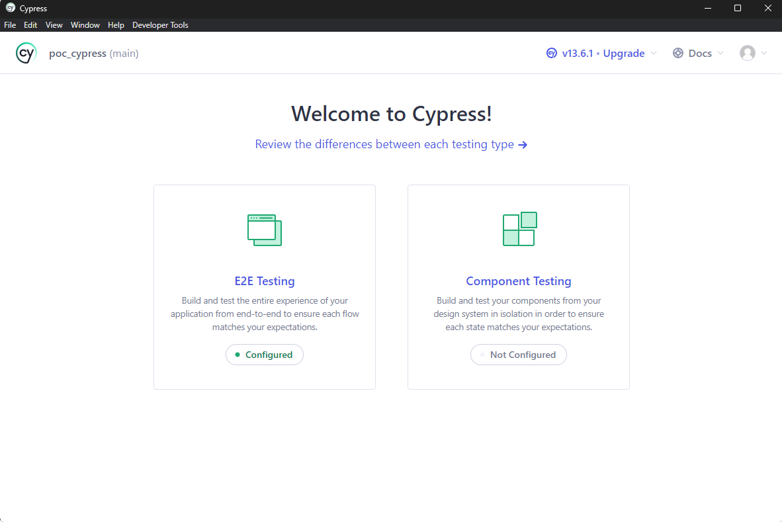
Task: Click the arrow icon after testing type link
Action: tap(523, 145)
